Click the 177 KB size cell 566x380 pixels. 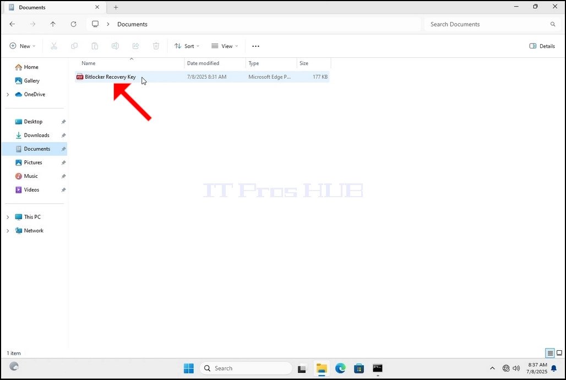320,77
